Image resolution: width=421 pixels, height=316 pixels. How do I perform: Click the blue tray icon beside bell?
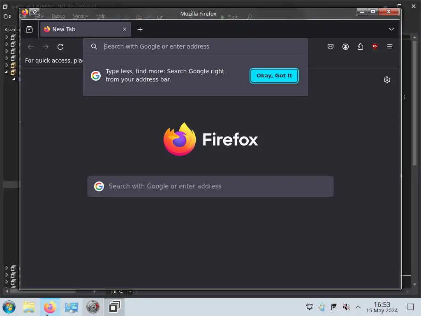[x=322, y=307]
